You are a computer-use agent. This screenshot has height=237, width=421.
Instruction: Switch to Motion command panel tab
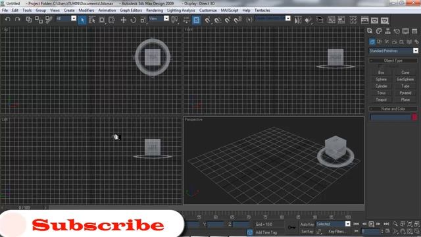[397, 31]
